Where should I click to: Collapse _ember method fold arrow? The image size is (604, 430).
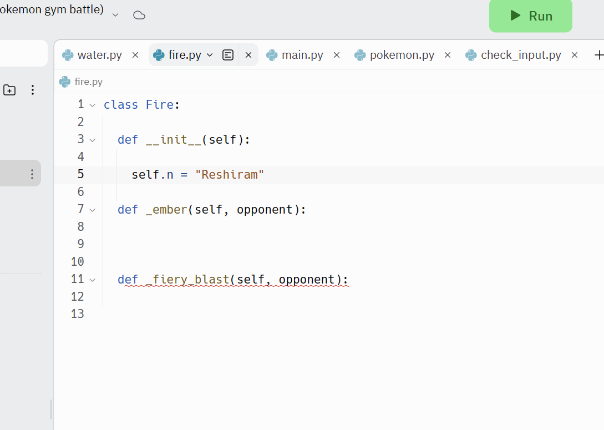[x=93, y=210]
